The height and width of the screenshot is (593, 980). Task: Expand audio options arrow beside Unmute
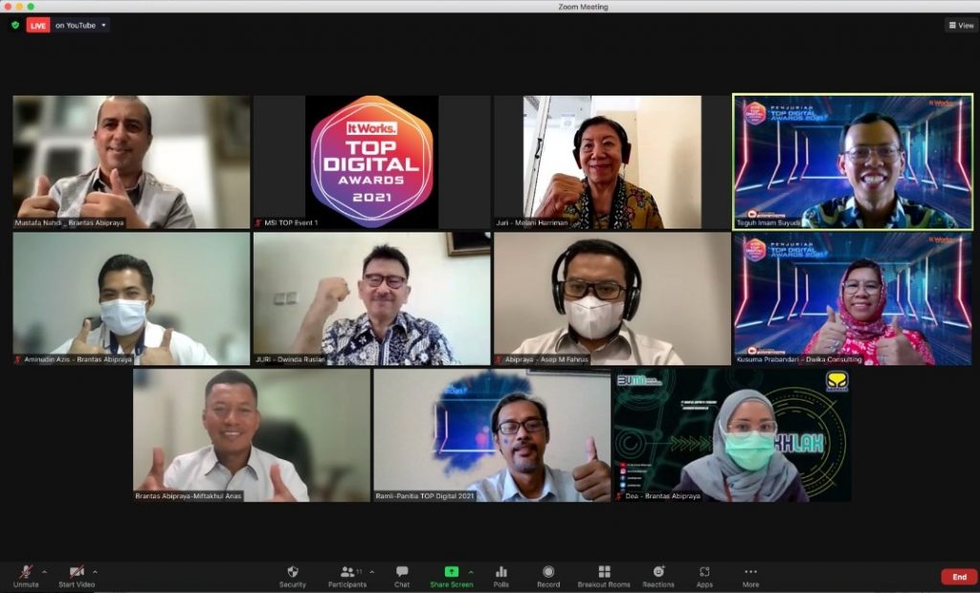pyautogui.click(x=44, y=572)
